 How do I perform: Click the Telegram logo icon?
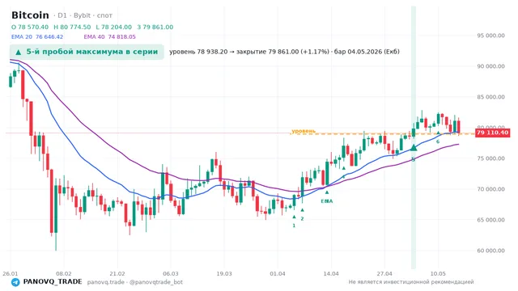15,282
